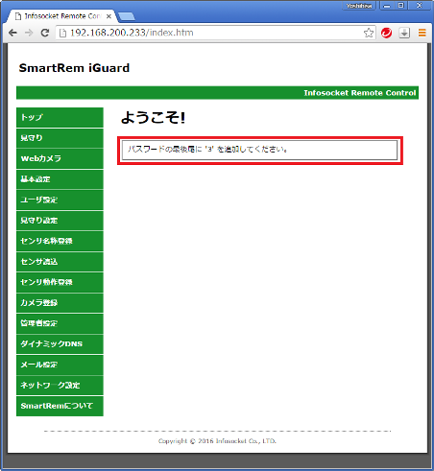
Task: Click the browser back arrow
Action: tap(12, 33)
